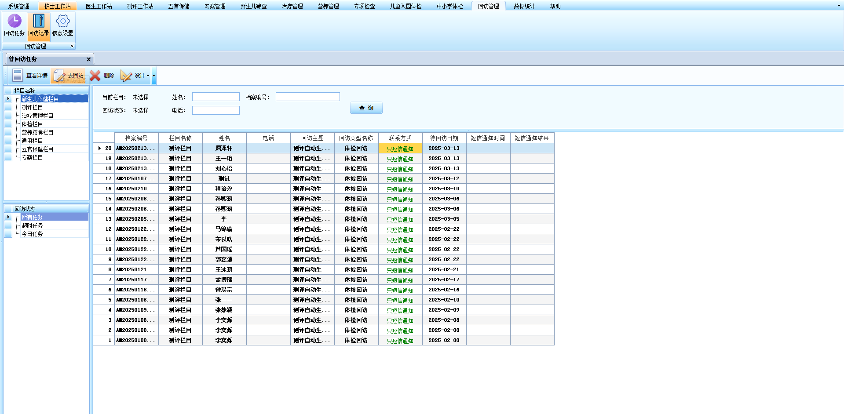Open the 新生儿筛查 menu tab
The width and height of the screenshot is (844, 414).
[254, 6]
